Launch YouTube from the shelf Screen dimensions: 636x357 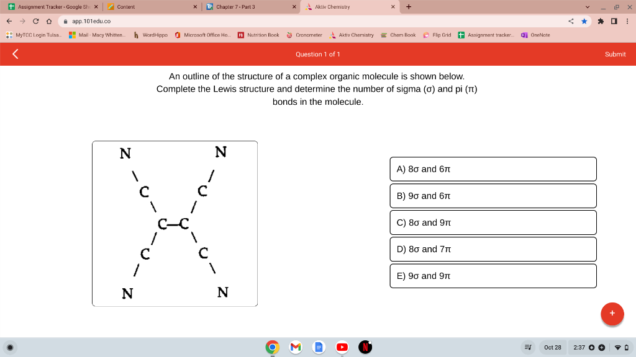(341, 348)
